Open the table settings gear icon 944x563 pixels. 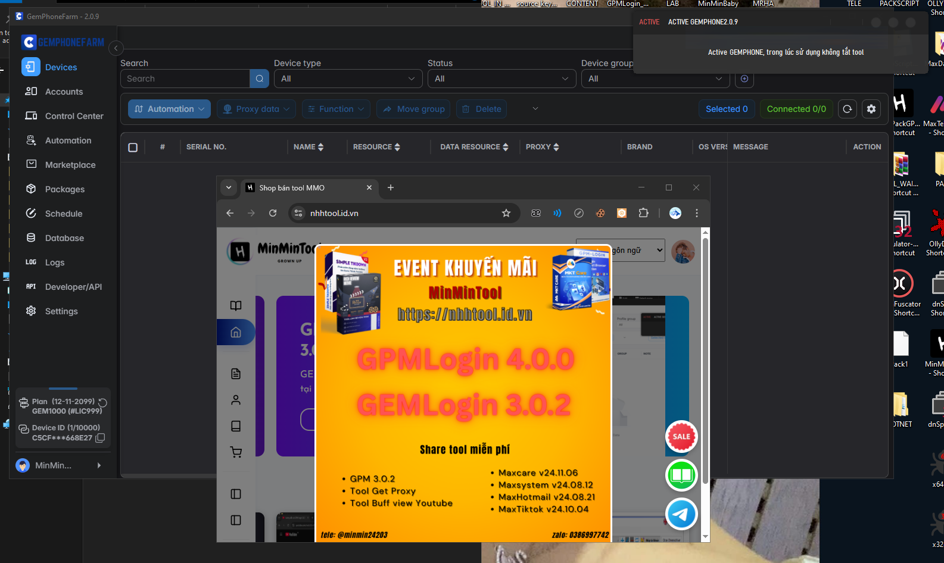pos(871,109)
